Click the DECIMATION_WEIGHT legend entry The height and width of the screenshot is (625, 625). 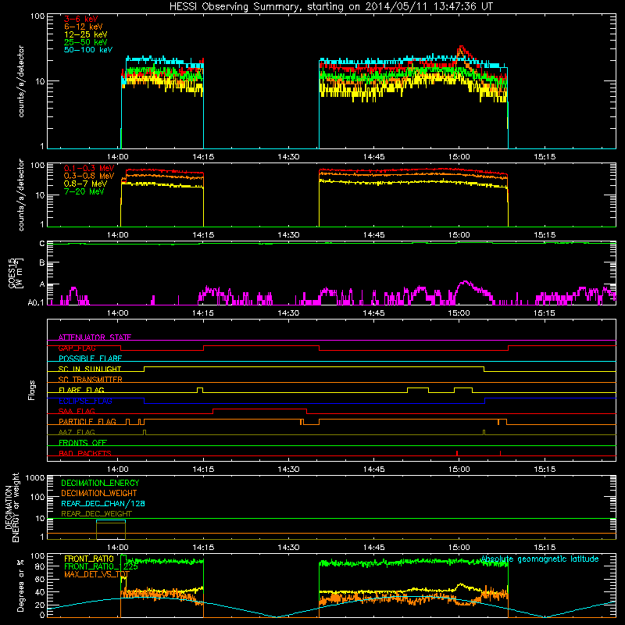tap(99, 493)
